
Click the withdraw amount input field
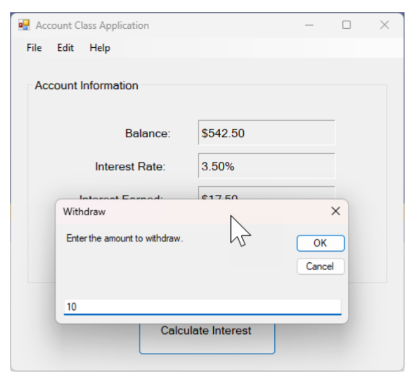pos(203,307)
